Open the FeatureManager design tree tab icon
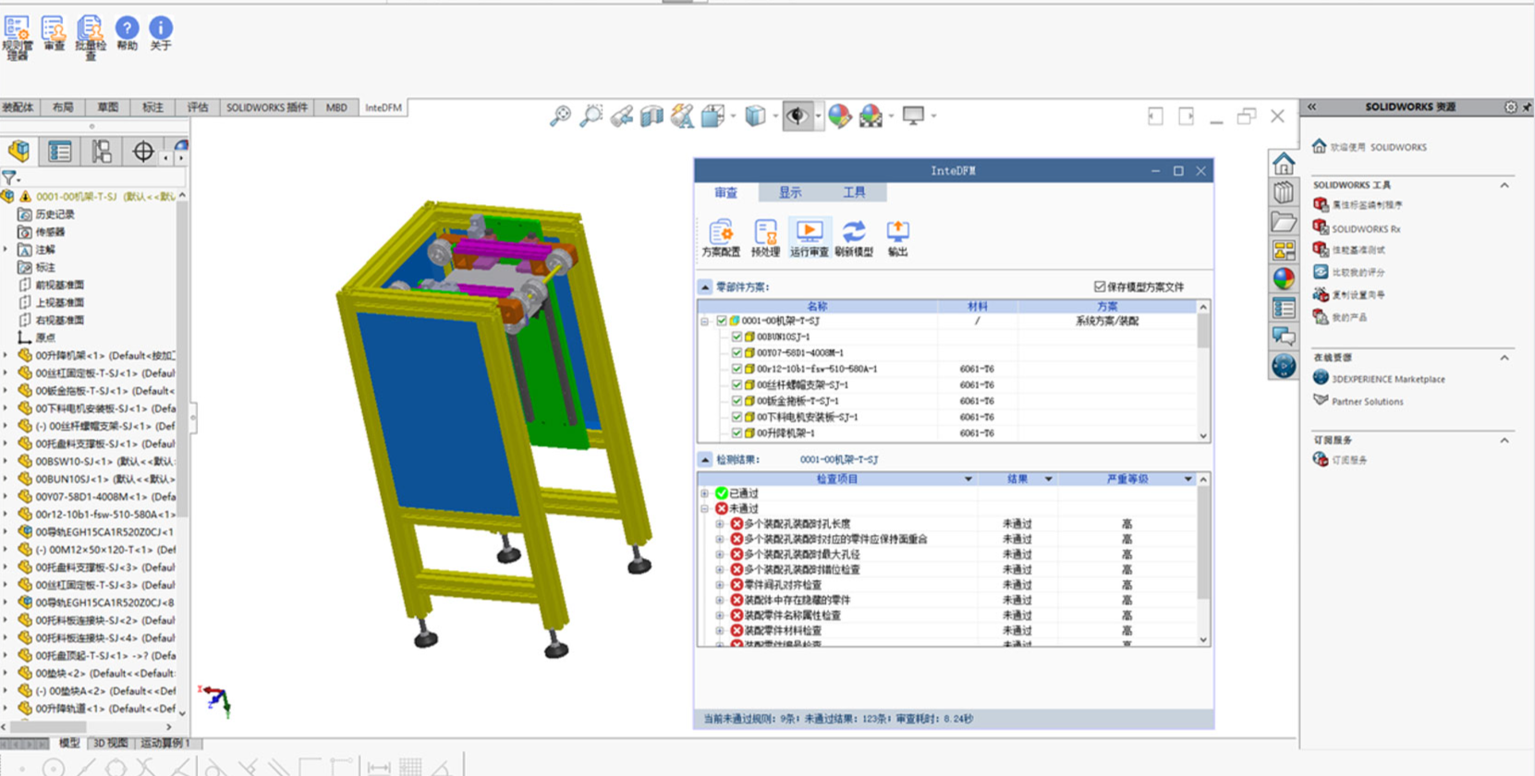 [19, 151]
